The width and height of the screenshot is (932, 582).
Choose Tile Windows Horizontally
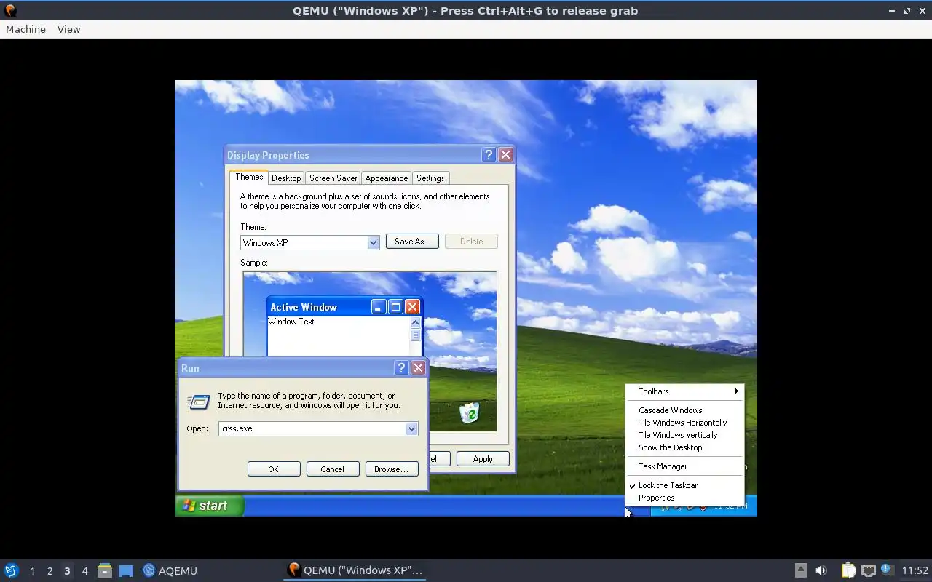coord(685,423)
